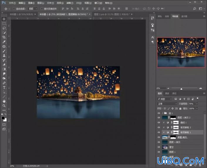Select the Clone Stamp tool
The width and height of the screenshot is (207, 168).
4,56
